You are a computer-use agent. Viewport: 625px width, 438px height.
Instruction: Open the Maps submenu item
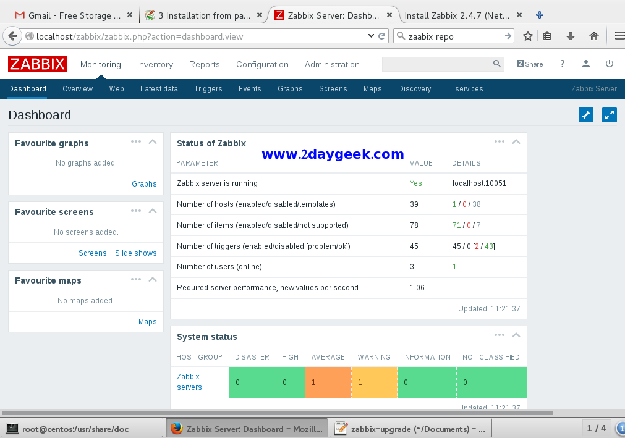pos(373,89)
